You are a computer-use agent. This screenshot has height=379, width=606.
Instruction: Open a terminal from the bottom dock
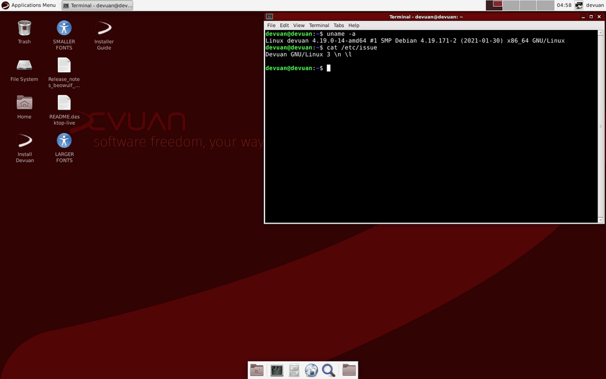pos(277,370)
